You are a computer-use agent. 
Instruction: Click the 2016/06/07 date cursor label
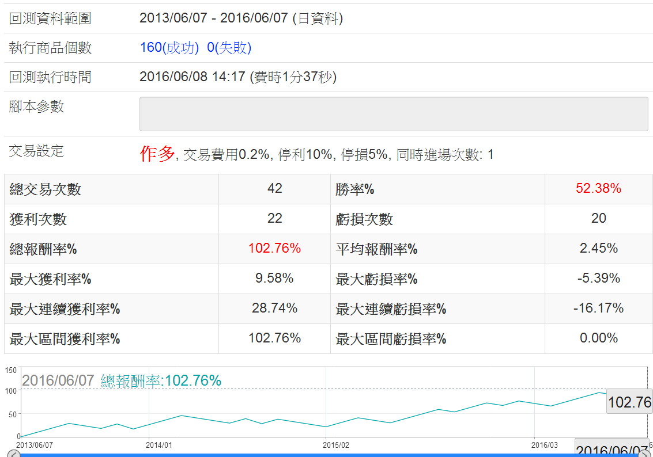tap(611, 450)
